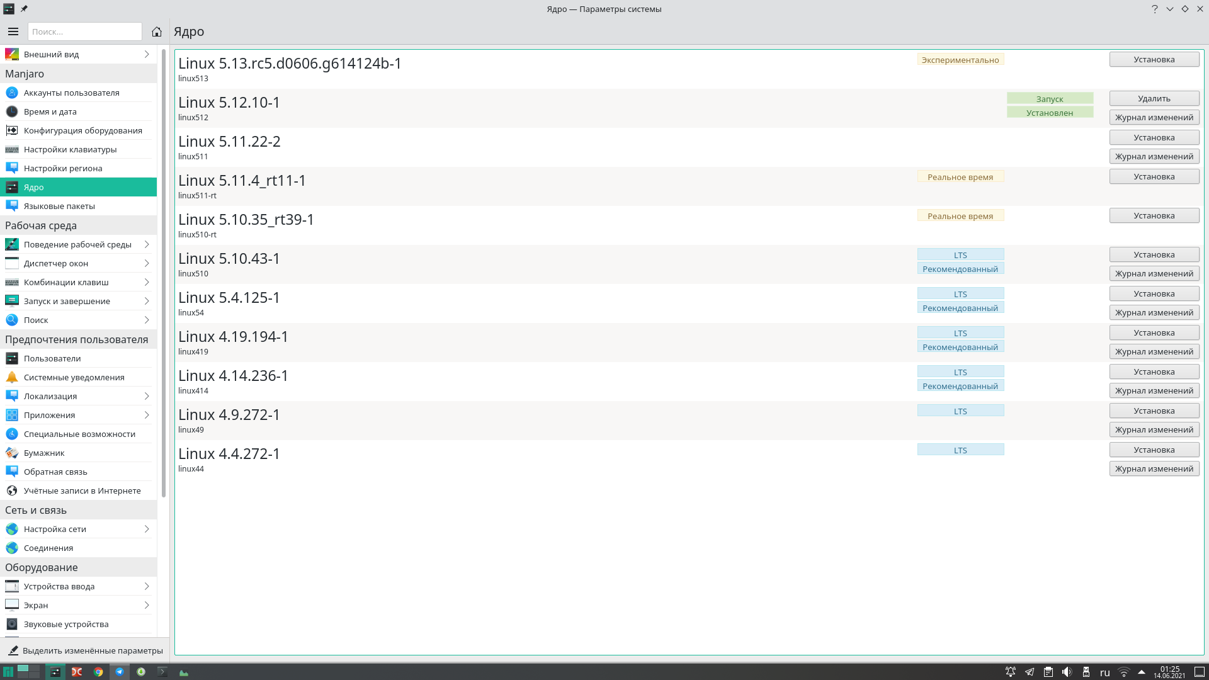Open Telegram from the taskbar
1209x680 pixels.
point(119,672)
